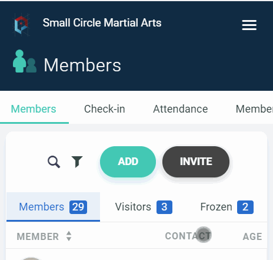The width and height of the screenshot is (273, 260).
Task: Click the MEMBER column header label
Action: click(38, 236)
